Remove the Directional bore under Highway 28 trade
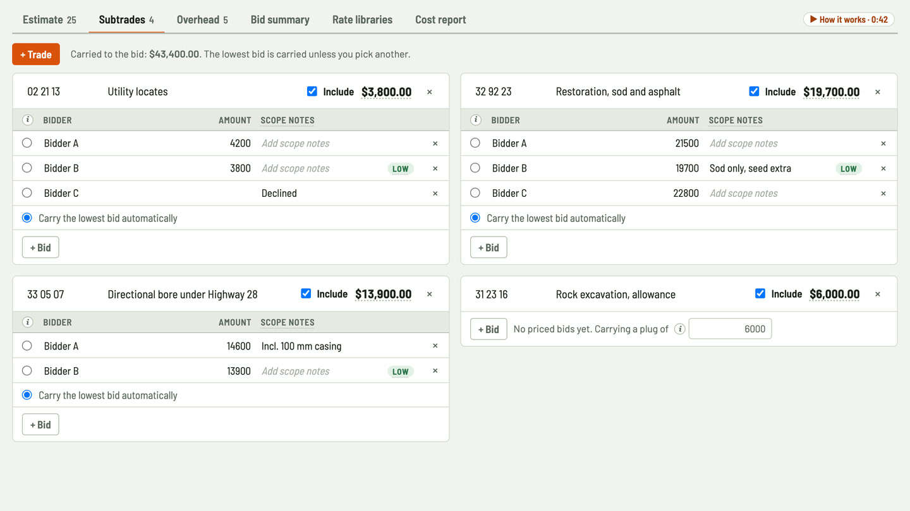The width and height of the screenshot is (910, 511). pyautogui.click(x=430, y=294)
